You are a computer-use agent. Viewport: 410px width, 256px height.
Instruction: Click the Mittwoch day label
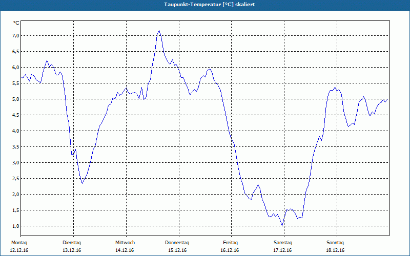pyautogui.click(x=125, y=243)
